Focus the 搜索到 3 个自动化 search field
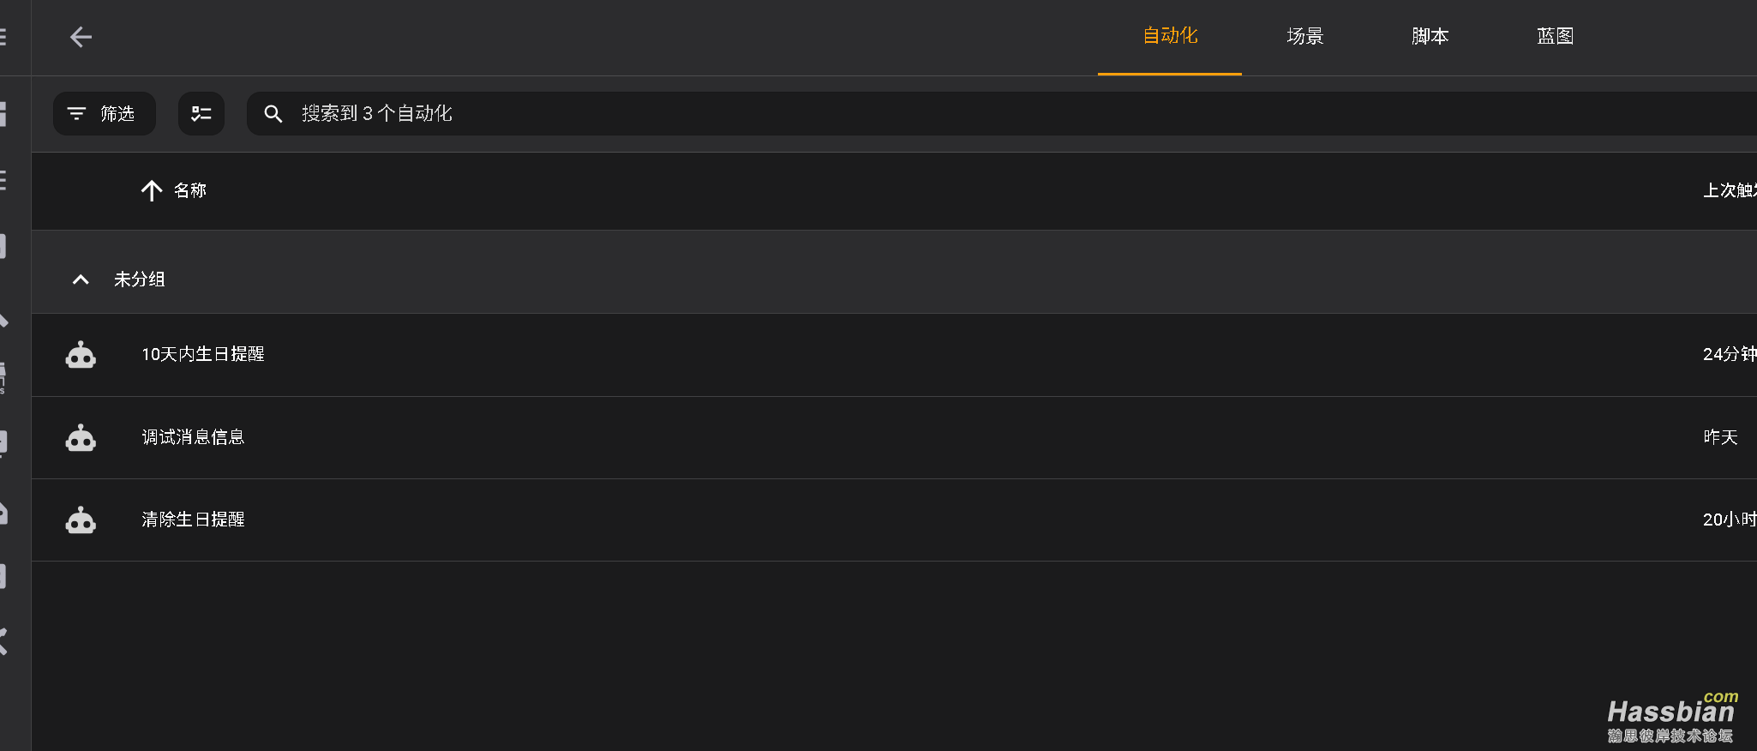Viewport: 1757px width, 751px height. tap(1001, 113)
